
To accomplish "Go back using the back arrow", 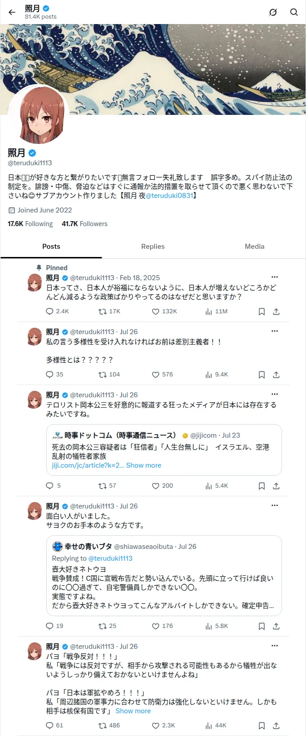I will coord(12,12).
